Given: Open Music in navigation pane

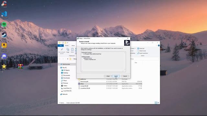Looking at the screenshot, I should coord(64,81).
